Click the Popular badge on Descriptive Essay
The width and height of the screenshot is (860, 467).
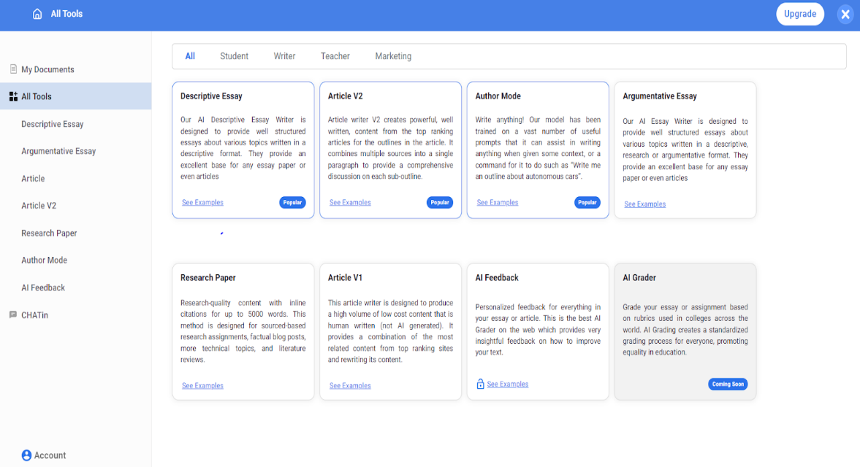tap(292, 203)
